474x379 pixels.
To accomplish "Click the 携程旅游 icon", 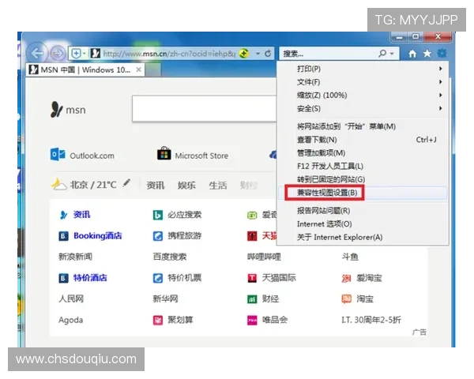I will tap(158, 236).
